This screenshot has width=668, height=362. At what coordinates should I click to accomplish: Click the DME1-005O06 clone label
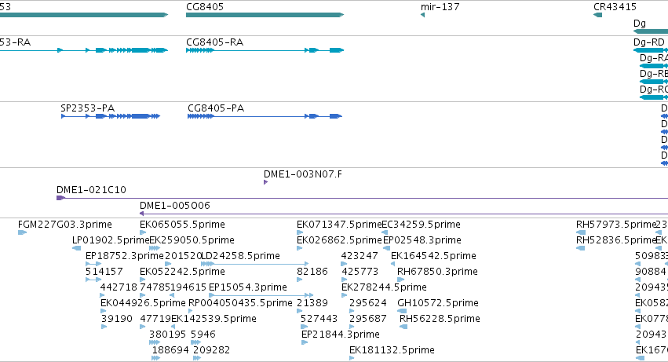point(175,206)
